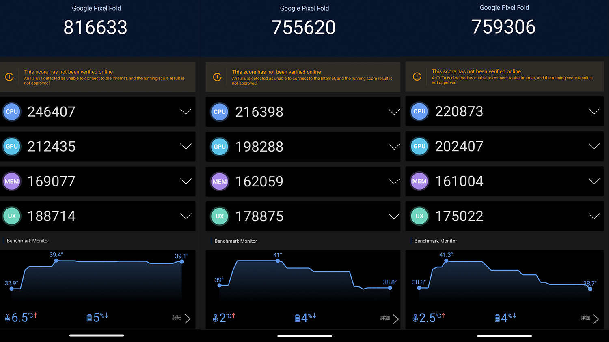Expand the GPU 198288 score details
Image resolution: width=609 pixels, height=342 pixels.
point(393,147)
